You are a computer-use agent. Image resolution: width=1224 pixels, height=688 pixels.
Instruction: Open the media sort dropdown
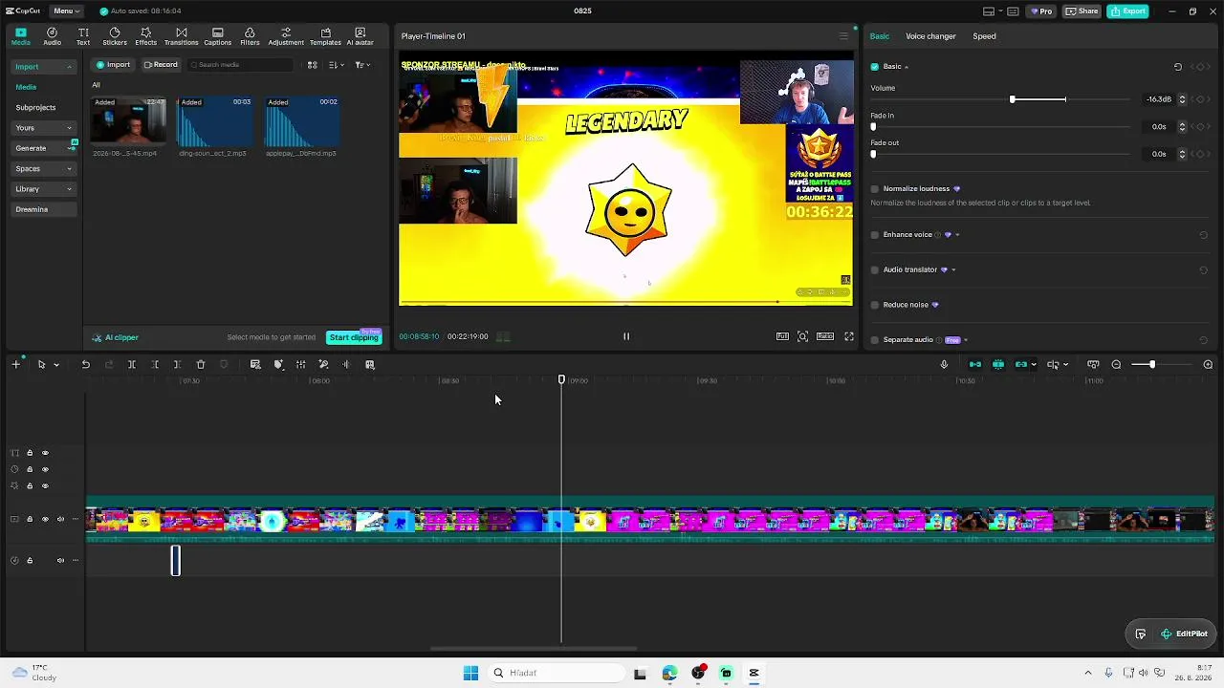coord(336,65)
